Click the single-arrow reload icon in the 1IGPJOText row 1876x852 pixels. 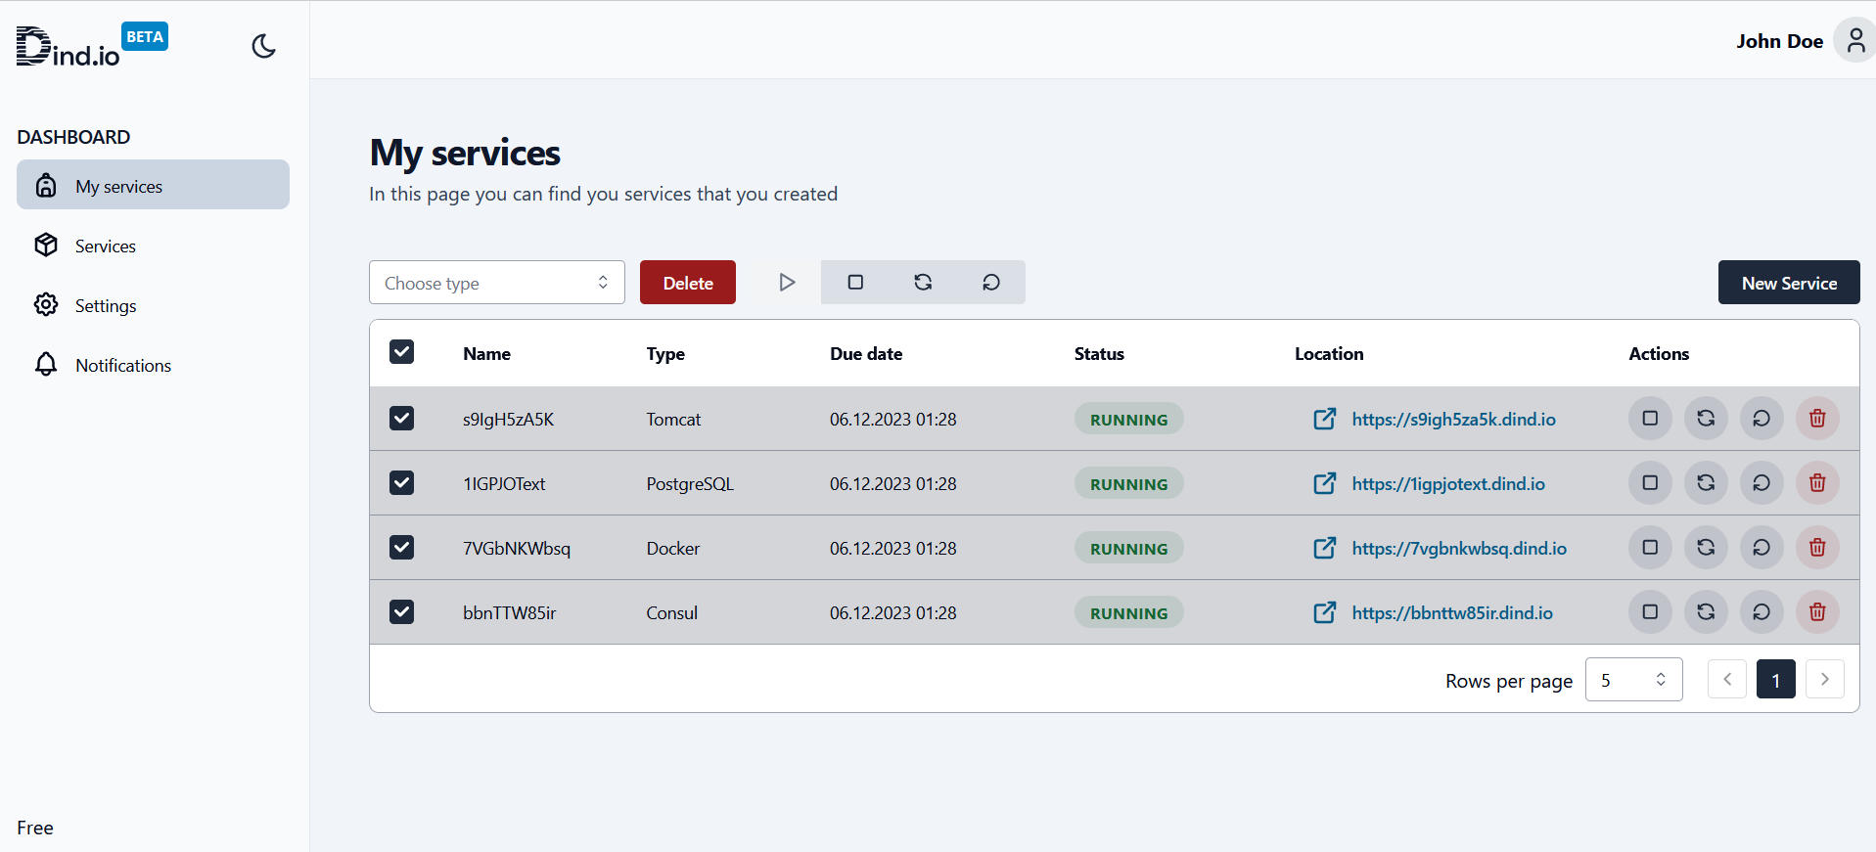(1762, 483)
